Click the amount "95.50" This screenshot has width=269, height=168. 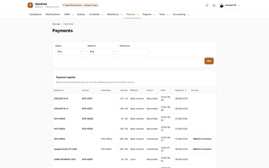point(124,160)
